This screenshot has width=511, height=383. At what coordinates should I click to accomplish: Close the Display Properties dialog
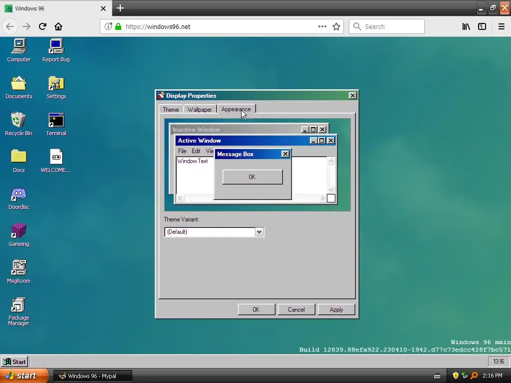click(353, 95)
